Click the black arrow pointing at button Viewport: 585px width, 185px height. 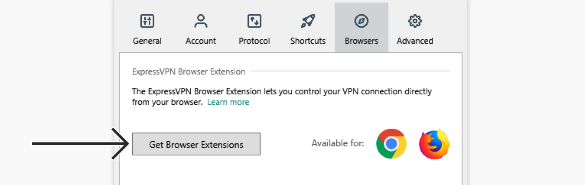pyautogui.click(x=81, y=144)
